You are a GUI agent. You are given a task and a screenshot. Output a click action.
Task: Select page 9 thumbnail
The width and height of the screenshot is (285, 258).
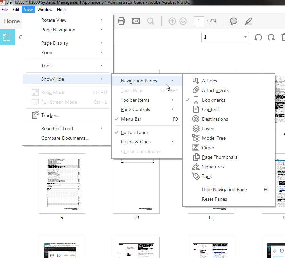(62, 183)
